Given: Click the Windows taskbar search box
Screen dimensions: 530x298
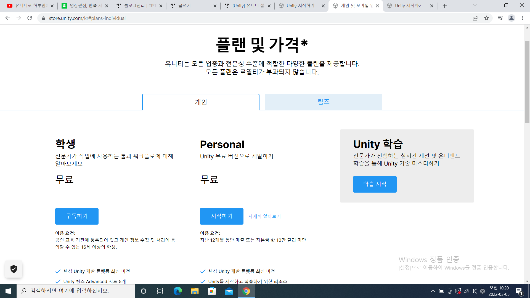Looking at the screenshot, I should (x=76, y=291).
